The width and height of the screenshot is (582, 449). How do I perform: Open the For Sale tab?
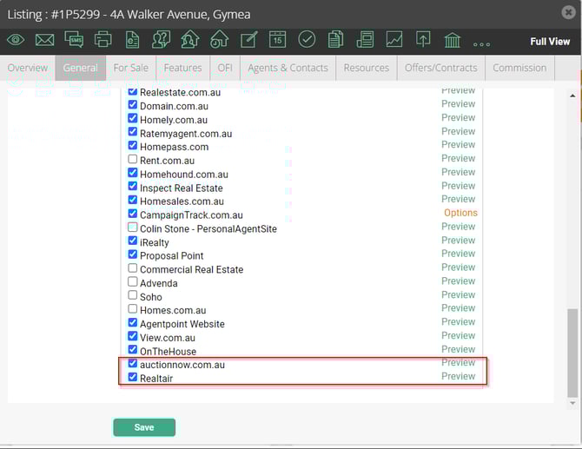(x=130, y=68)
